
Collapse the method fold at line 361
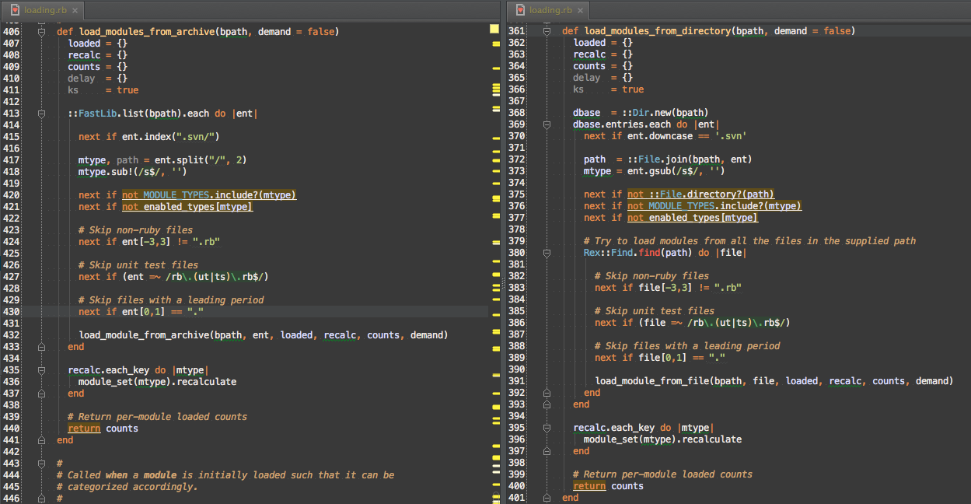[x=546, y=31]
